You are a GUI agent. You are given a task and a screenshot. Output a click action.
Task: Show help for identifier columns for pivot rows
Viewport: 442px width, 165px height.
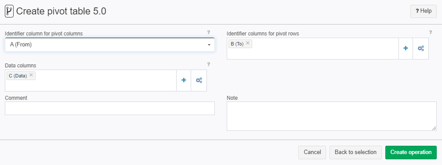pos(431,32)
